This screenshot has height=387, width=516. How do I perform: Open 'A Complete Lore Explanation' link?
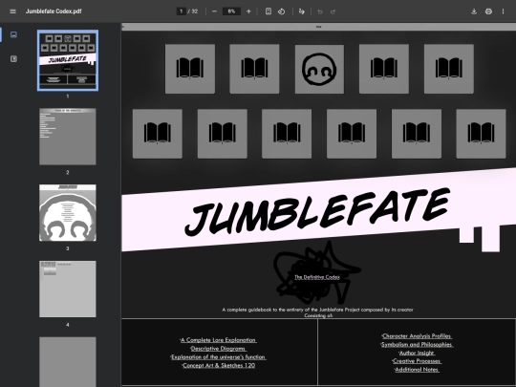pos(218,340)
